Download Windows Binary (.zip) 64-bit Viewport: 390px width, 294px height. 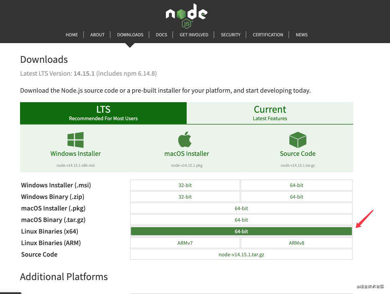pyautogui.click(x=296, y=197)
